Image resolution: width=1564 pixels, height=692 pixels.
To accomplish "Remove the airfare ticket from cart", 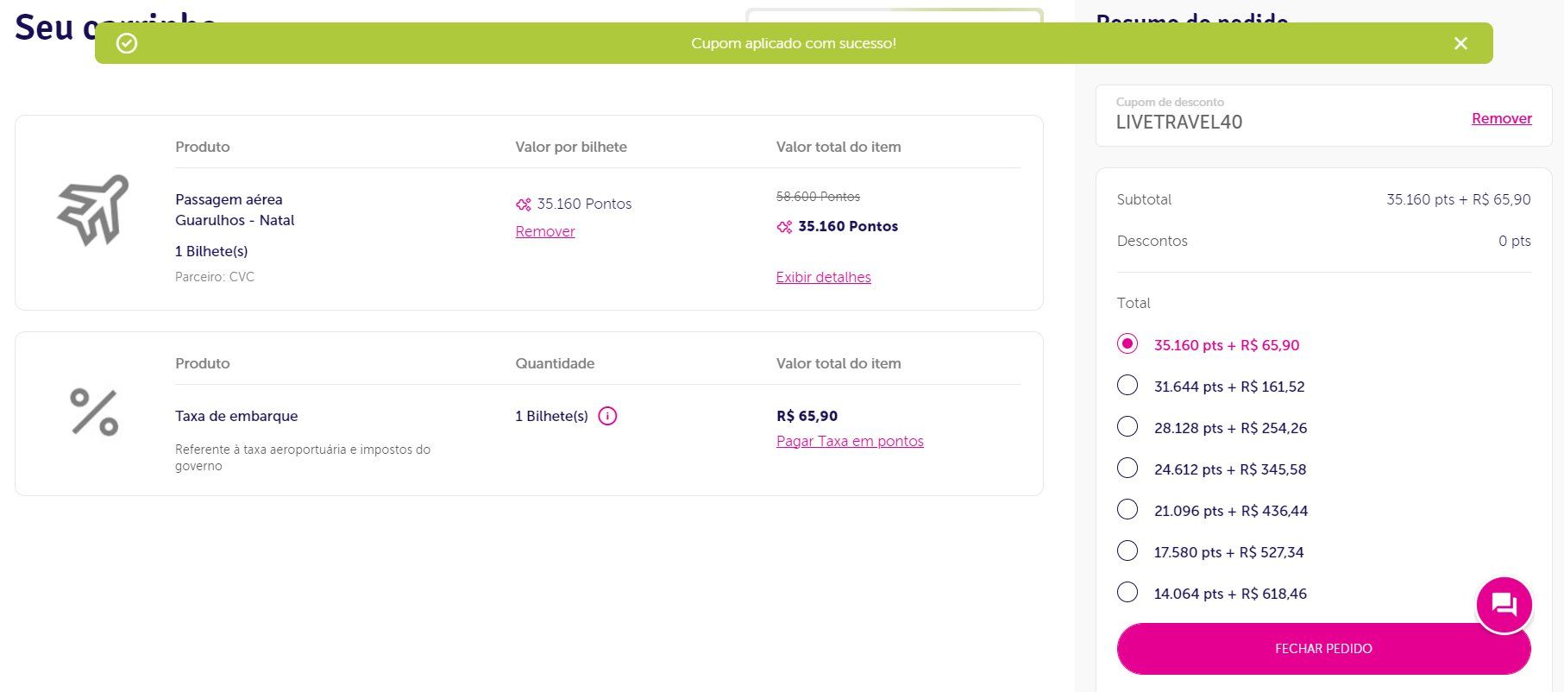I will point(545,231).
